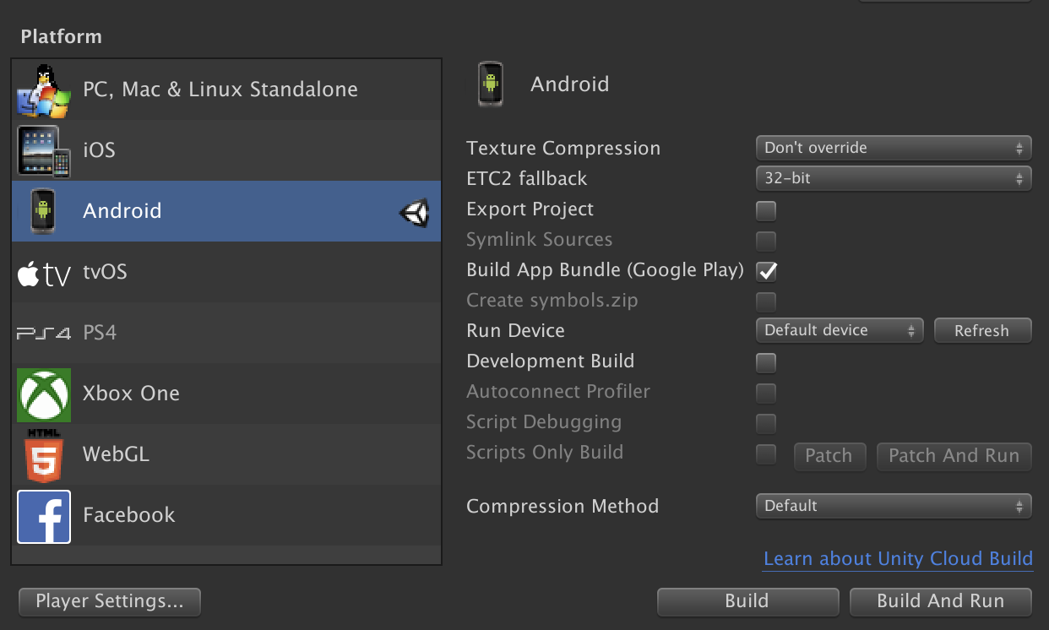Open the Compression Method dropdown

pos(893,505)
